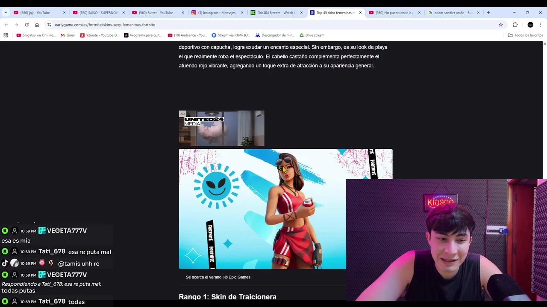Screen dimensions: 547x307
Task: Click the badge next to first VEGETA777V name
Action: tap(42, 231)
